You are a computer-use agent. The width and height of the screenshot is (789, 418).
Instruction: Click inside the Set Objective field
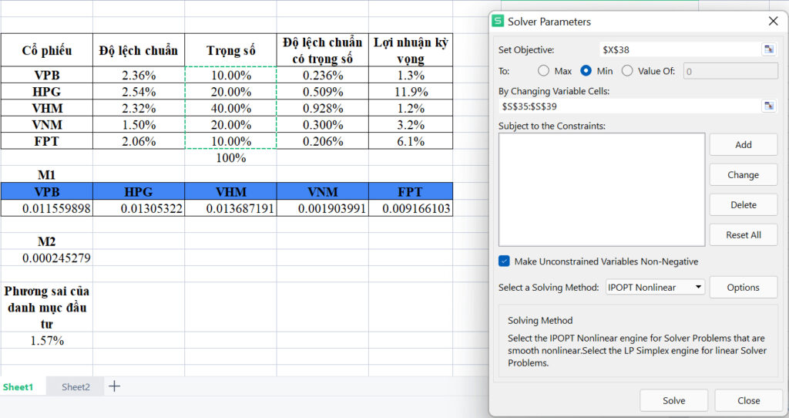coord(680,49)
